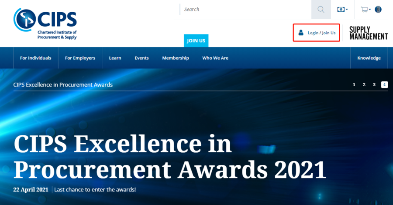Image resolution: width=393 pixels, height=205 pixels.
Task: Select the Learn menu item
Action: tap(115, 58)
